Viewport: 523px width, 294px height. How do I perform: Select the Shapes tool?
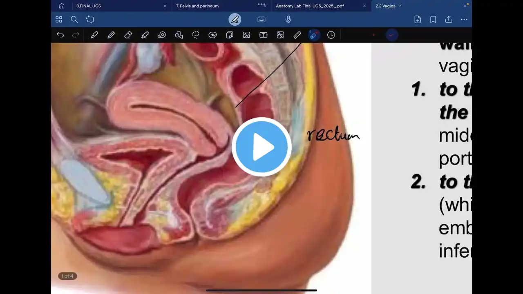pyautogui.click(x=179, y=35)
